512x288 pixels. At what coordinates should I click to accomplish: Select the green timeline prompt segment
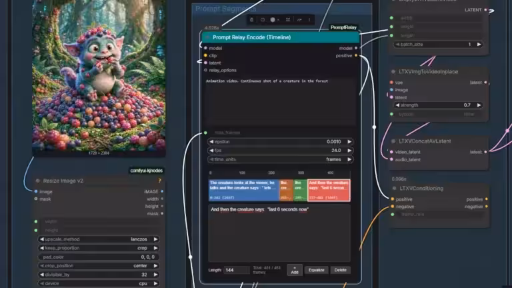301,190
